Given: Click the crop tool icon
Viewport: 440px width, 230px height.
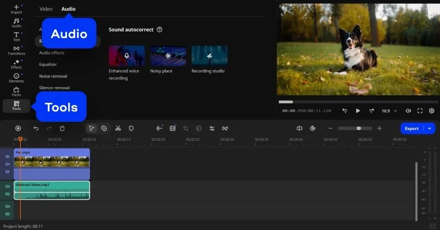Looking at the screenshot, I should 186,128.
